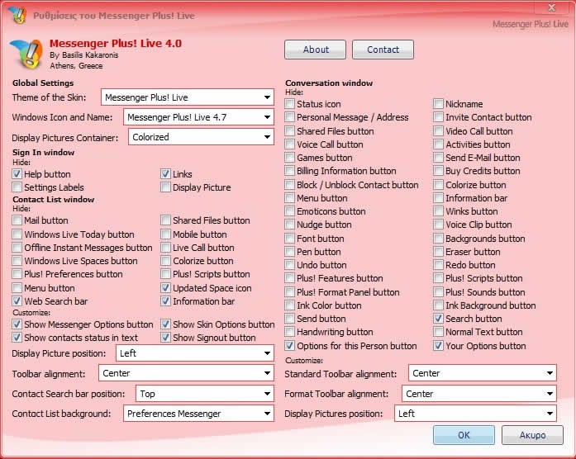
Task: Open Display Pictures Container dropdown
Action: [201, 137]
